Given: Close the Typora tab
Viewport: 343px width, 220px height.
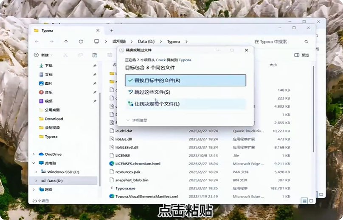Looking at the screenshot, I should click(x=98, y=31).
